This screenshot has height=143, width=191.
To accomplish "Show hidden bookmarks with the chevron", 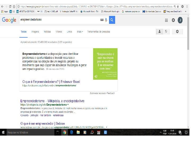I will (x=185, y=11).
